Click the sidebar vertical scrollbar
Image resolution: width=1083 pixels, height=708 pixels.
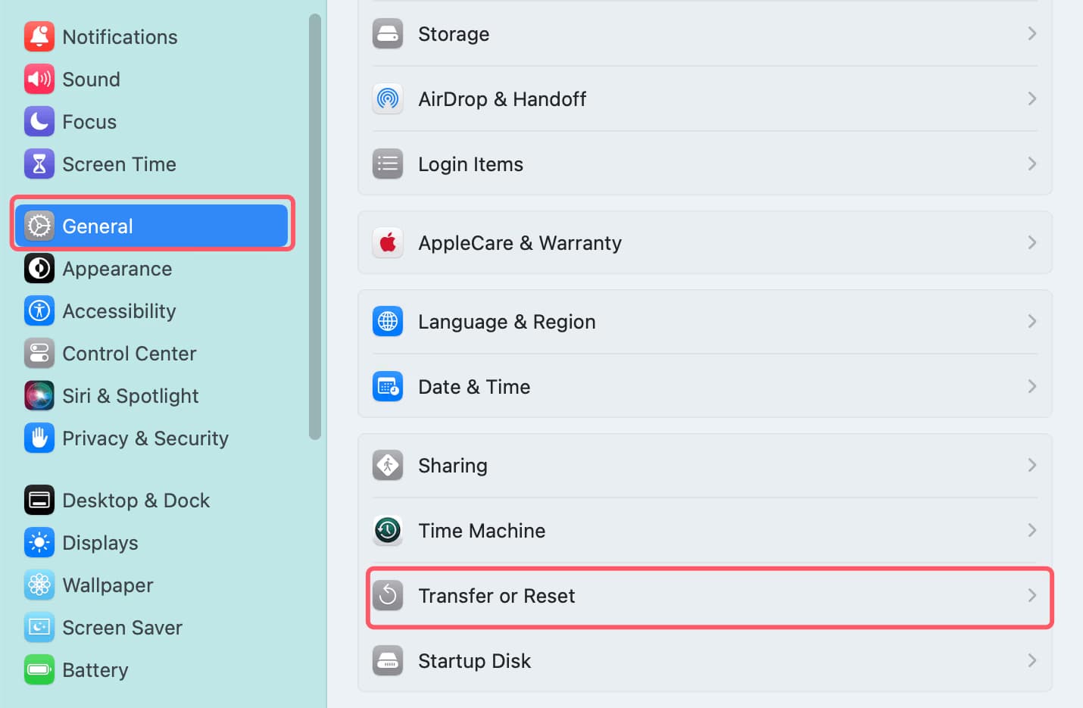pyautogui.click(x=315, y=227)
